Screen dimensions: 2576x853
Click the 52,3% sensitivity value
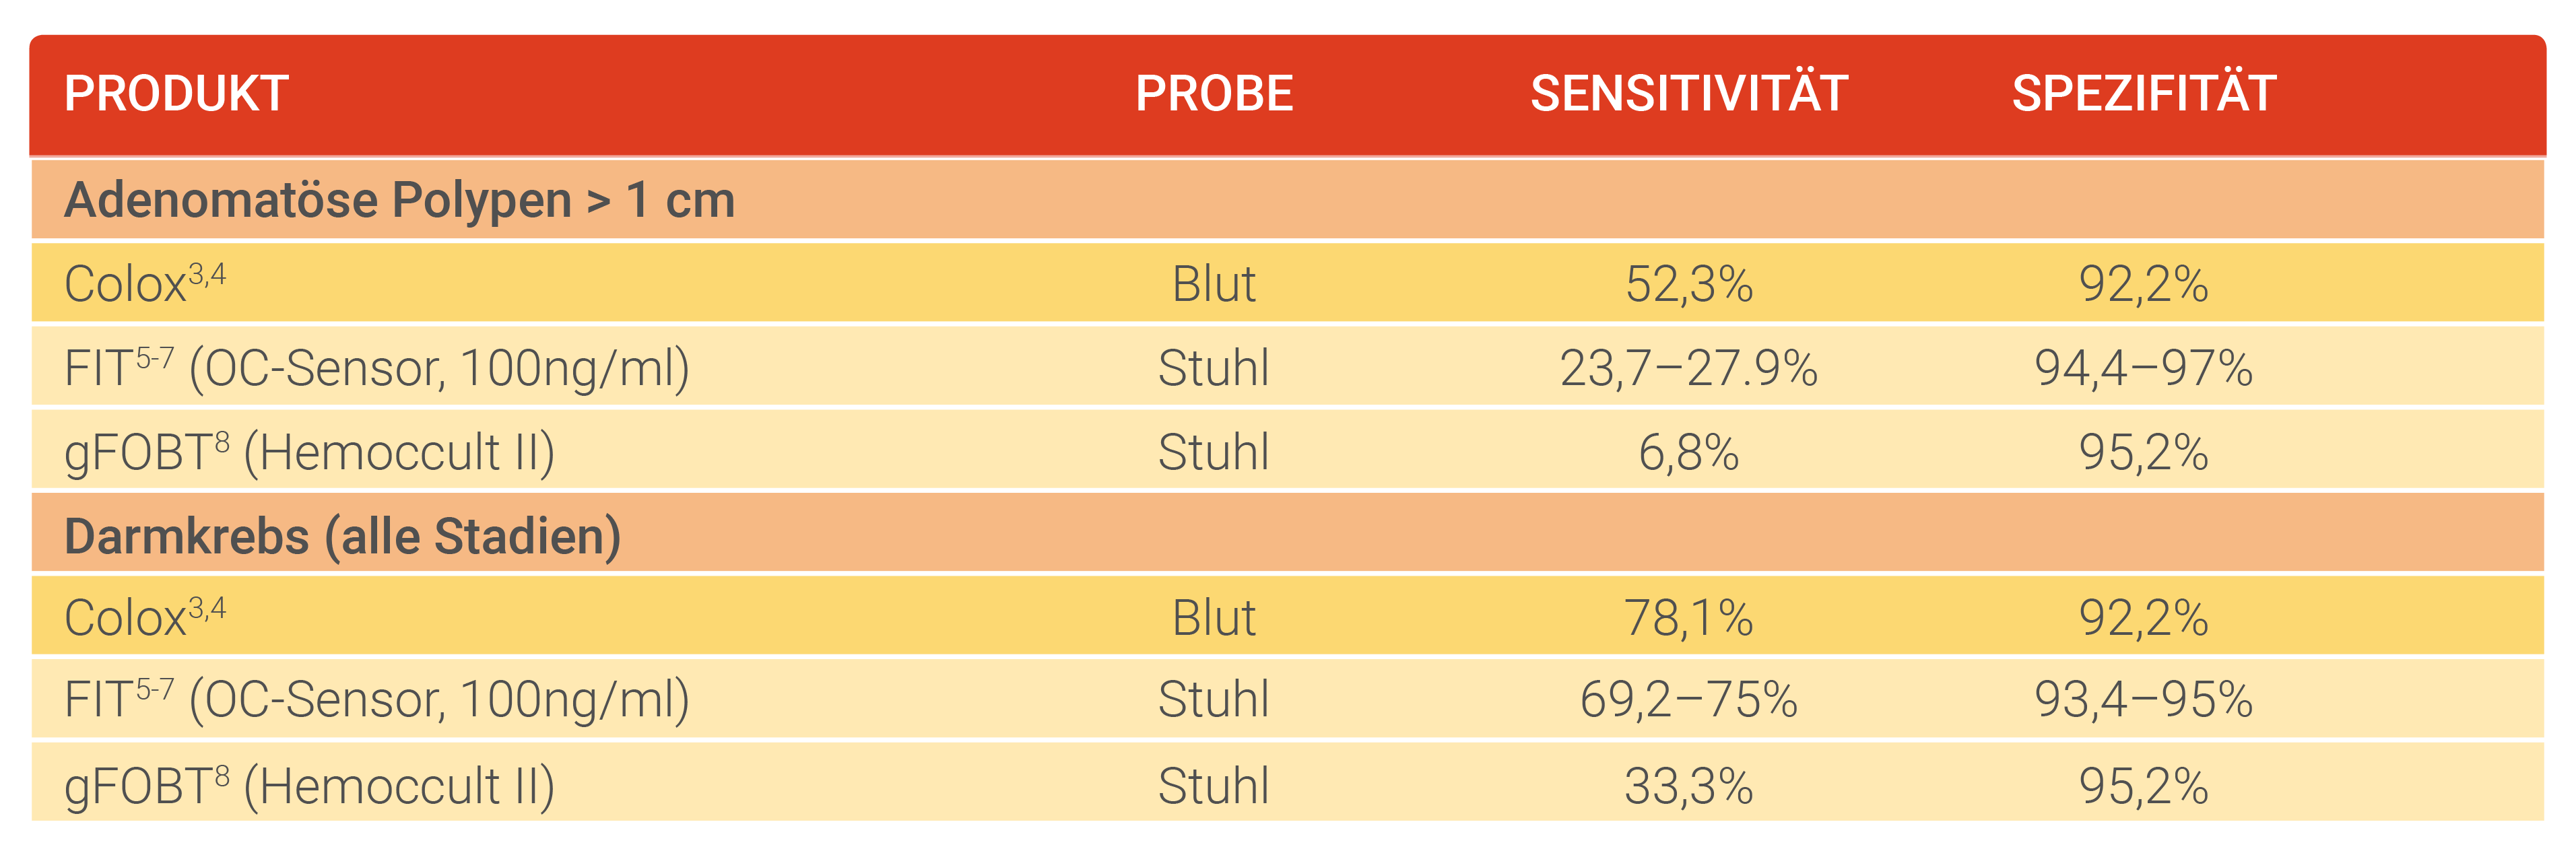[x=1688, y=284]
